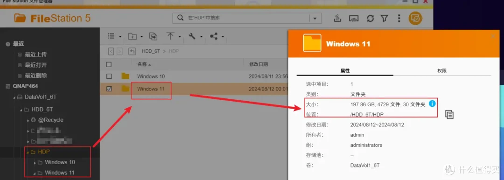The image size is (504, 180).
Task: Click the Windows 11 folder name in list
Action: pyautogui.click(x=150, y=89)
